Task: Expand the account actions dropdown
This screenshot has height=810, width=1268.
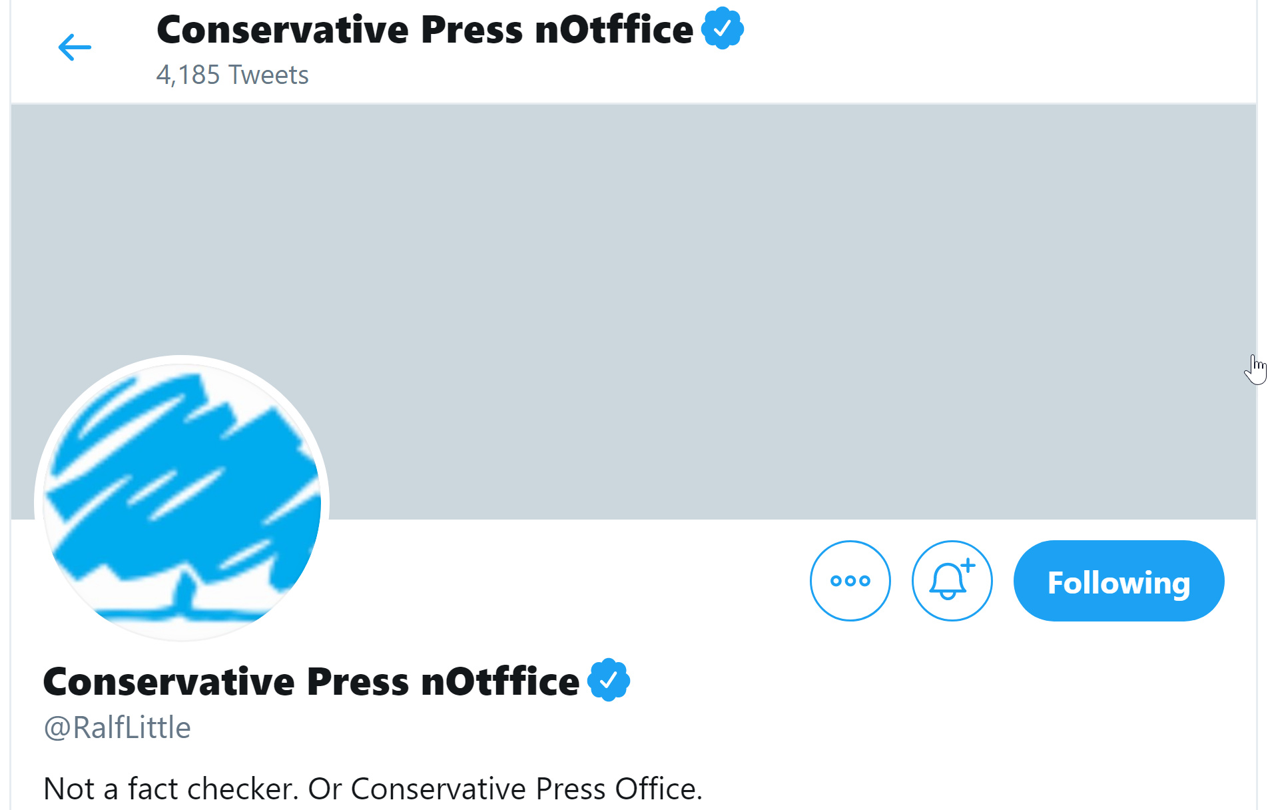Action: [x=850, y=581]
